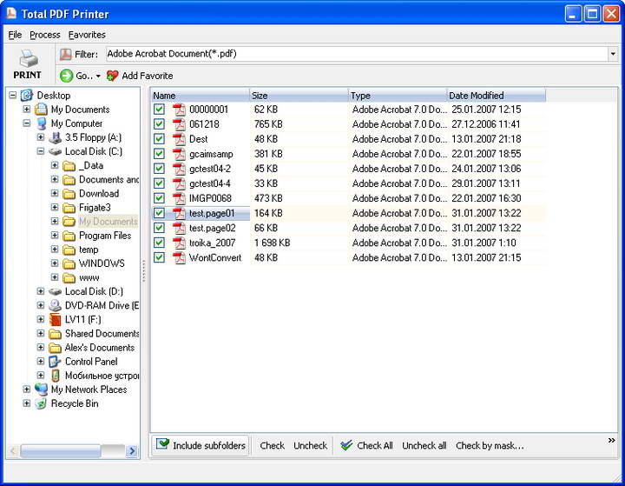Click the tree scrollbar left arrow
This screenshot has height=486, width=625.
pyautogui.click(x=13, y=451)
